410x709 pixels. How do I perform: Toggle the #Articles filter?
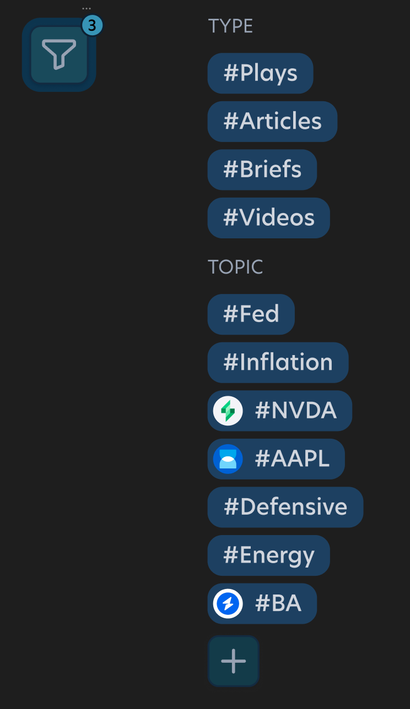point(272,121)
